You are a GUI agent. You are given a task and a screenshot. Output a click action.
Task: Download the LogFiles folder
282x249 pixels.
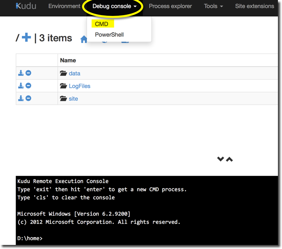click(21, 86)
